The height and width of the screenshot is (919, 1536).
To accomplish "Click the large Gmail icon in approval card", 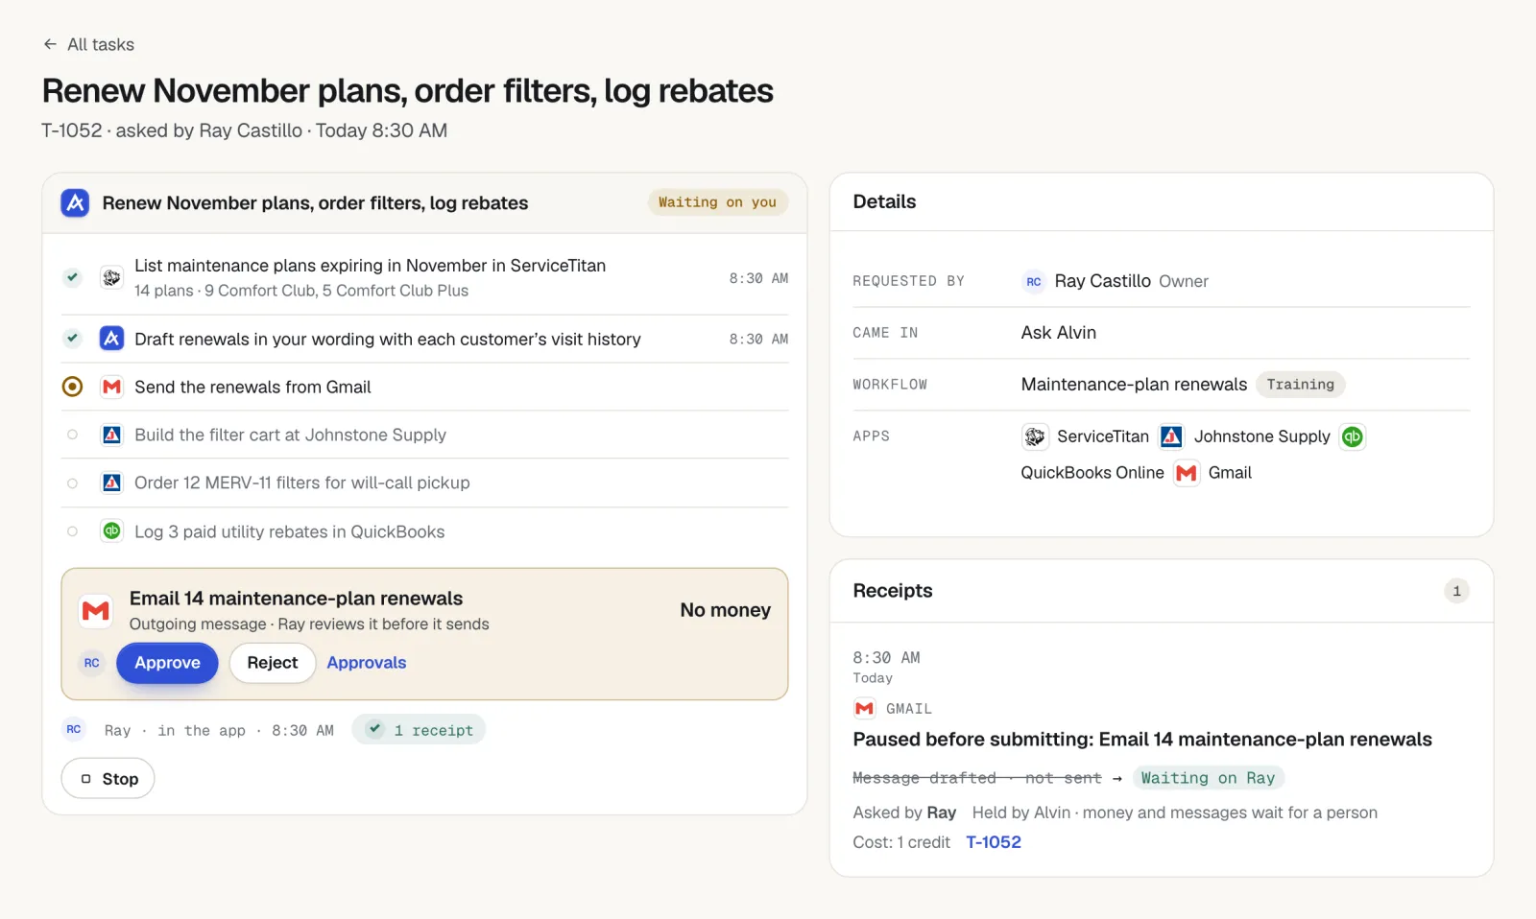I will point(95,611).
